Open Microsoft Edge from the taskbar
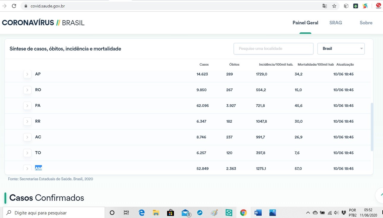The height and width of the screenshot is (218, 383). (142, 213)
